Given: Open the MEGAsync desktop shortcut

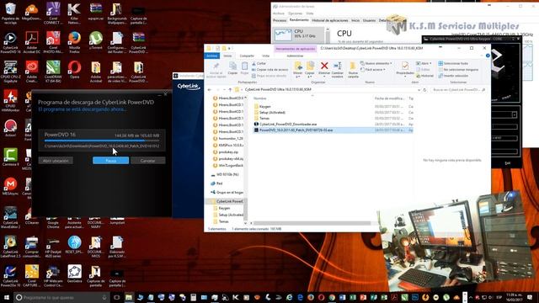Looking at the screenshot, I should [10, 187].
